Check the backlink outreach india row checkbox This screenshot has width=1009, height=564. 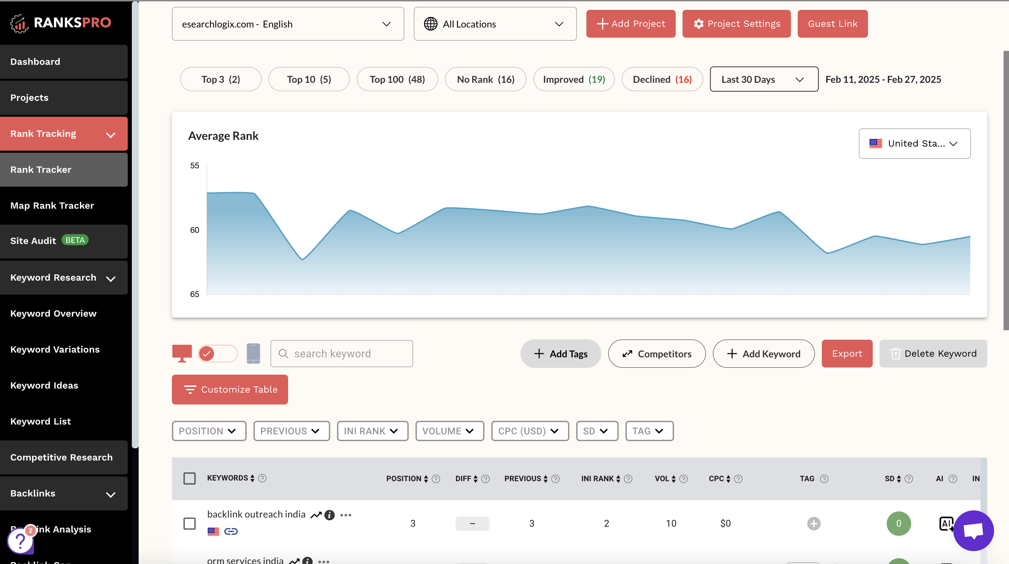(190, 523)
